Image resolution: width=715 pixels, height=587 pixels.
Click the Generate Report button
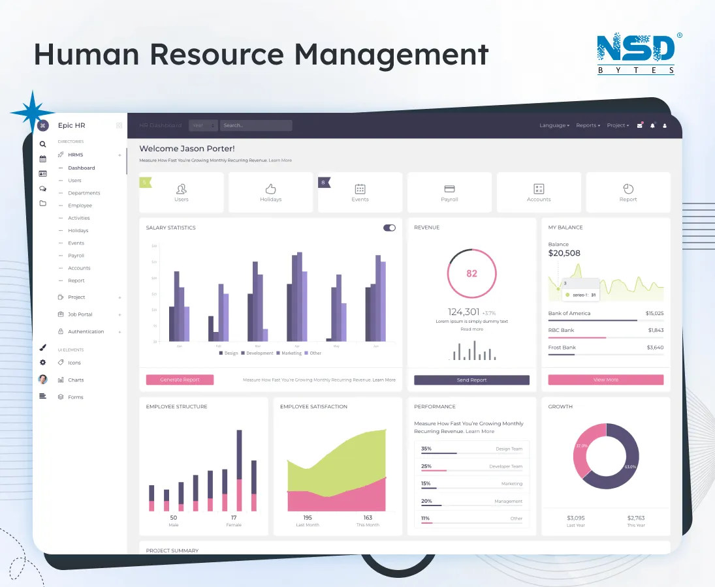[180, 380]
